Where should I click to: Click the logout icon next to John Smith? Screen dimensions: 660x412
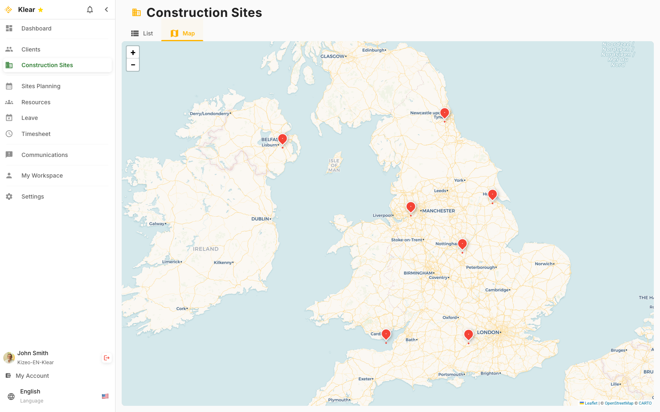[x=106, y=358]
